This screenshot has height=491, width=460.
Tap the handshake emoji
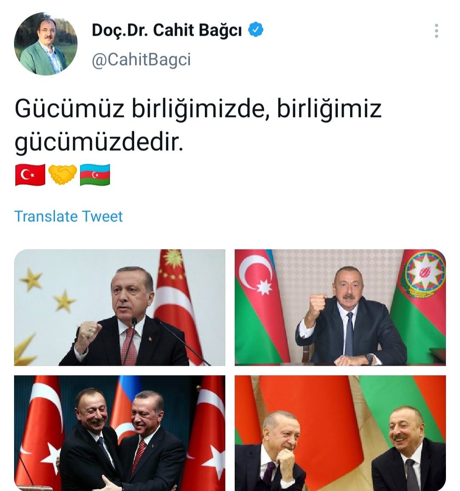63,175
